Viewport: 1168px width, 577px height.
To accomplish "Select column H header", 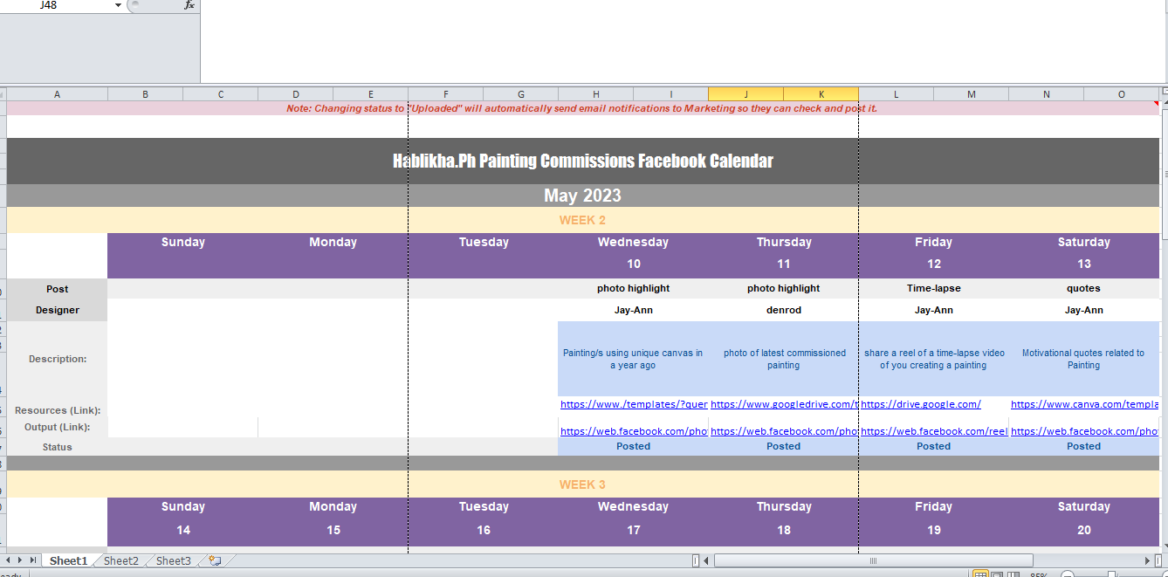I will [595, 94].
